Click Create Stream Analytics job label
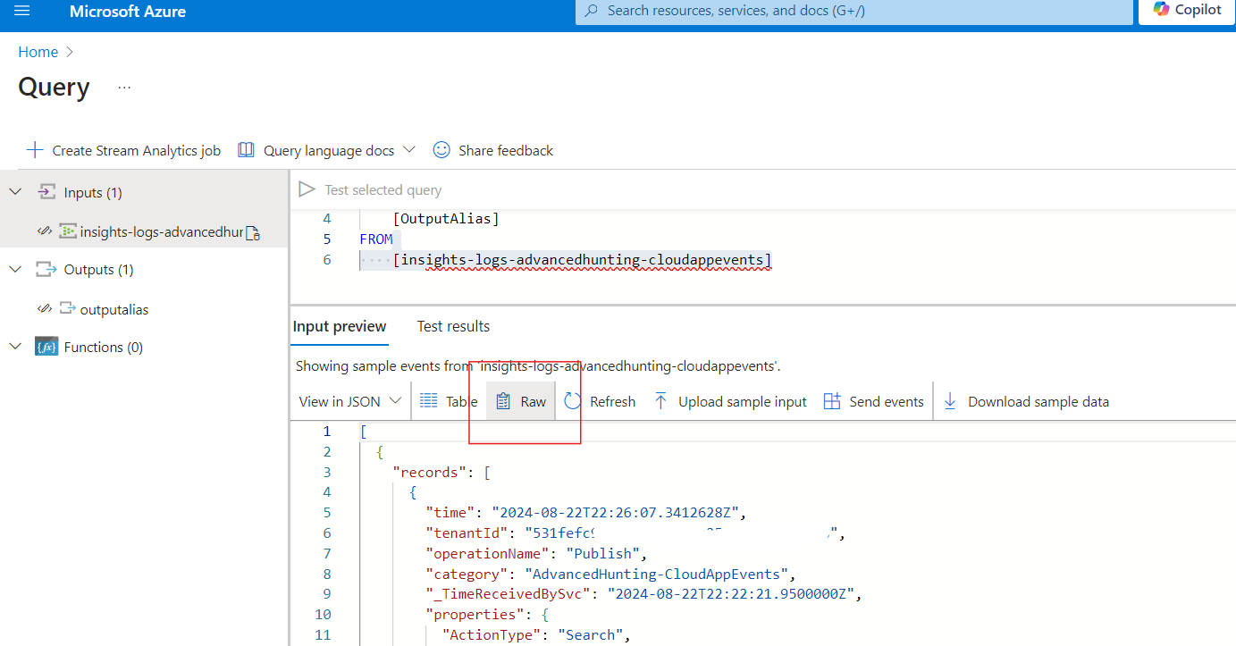Viewport: 1236px width, 646px height. click(137, 151)
